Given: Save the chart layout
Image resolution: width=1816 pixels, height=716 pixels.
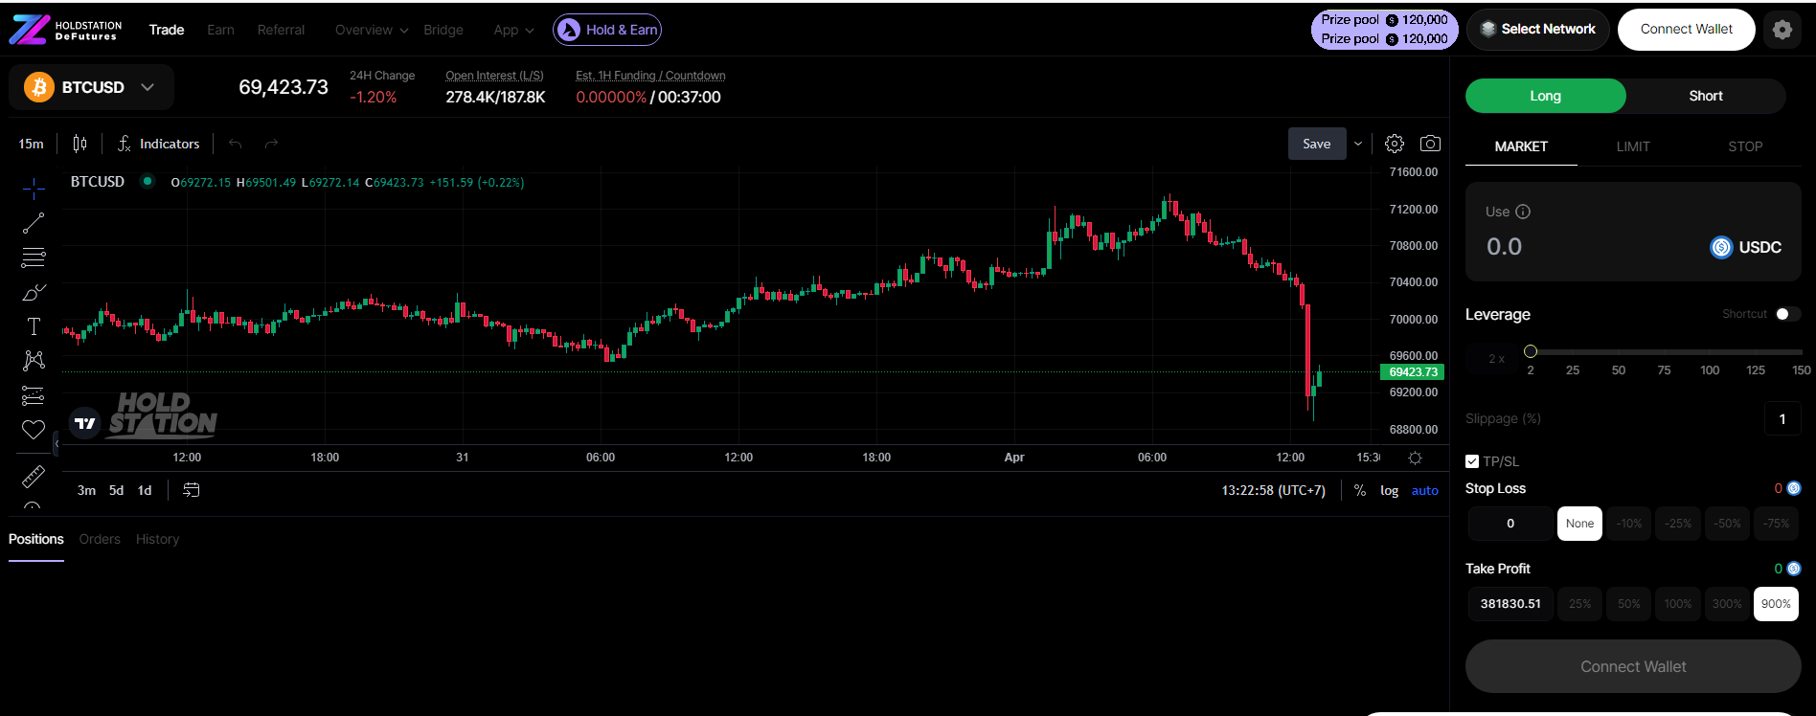Looking at the screenshot, I should coord(1317,144).
